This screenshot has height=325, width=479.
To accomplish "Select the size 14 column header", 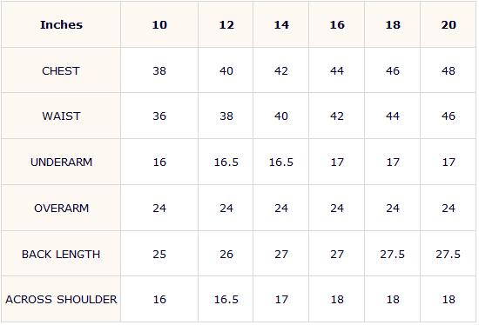I will click(x=281, y=24).
